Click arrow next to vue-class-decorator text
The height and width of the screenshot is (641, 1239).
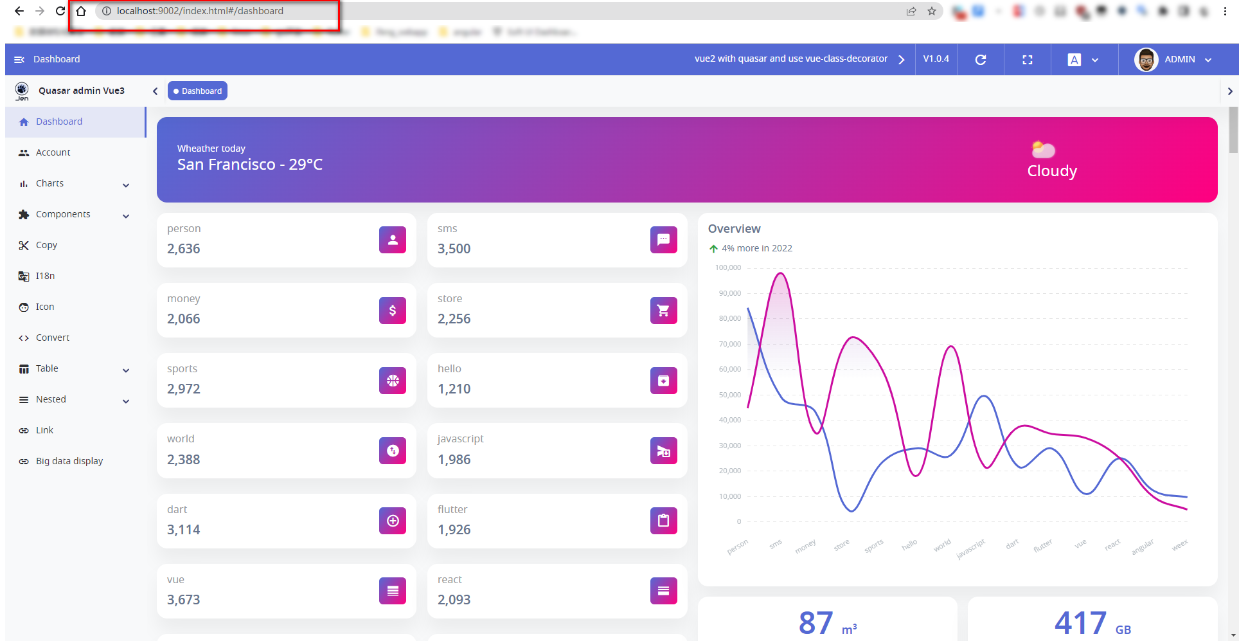click(902, 60)
